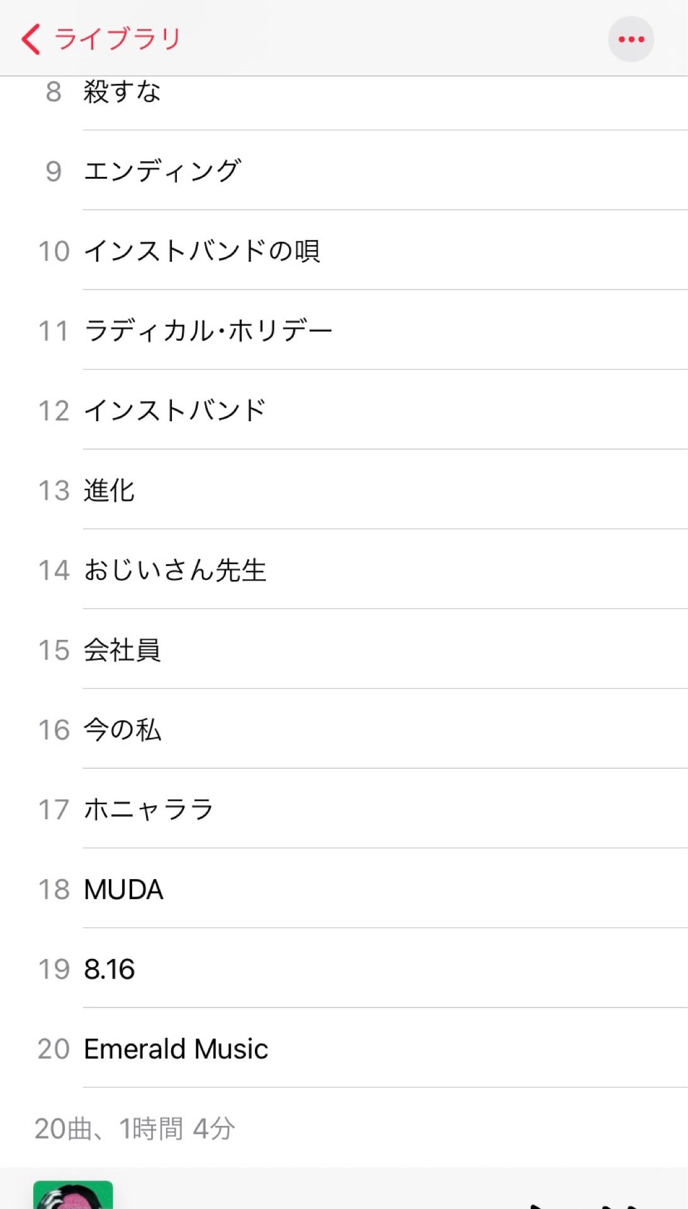Play ホニャララ track
The image size is (688, 1209).
click(149, 810)
